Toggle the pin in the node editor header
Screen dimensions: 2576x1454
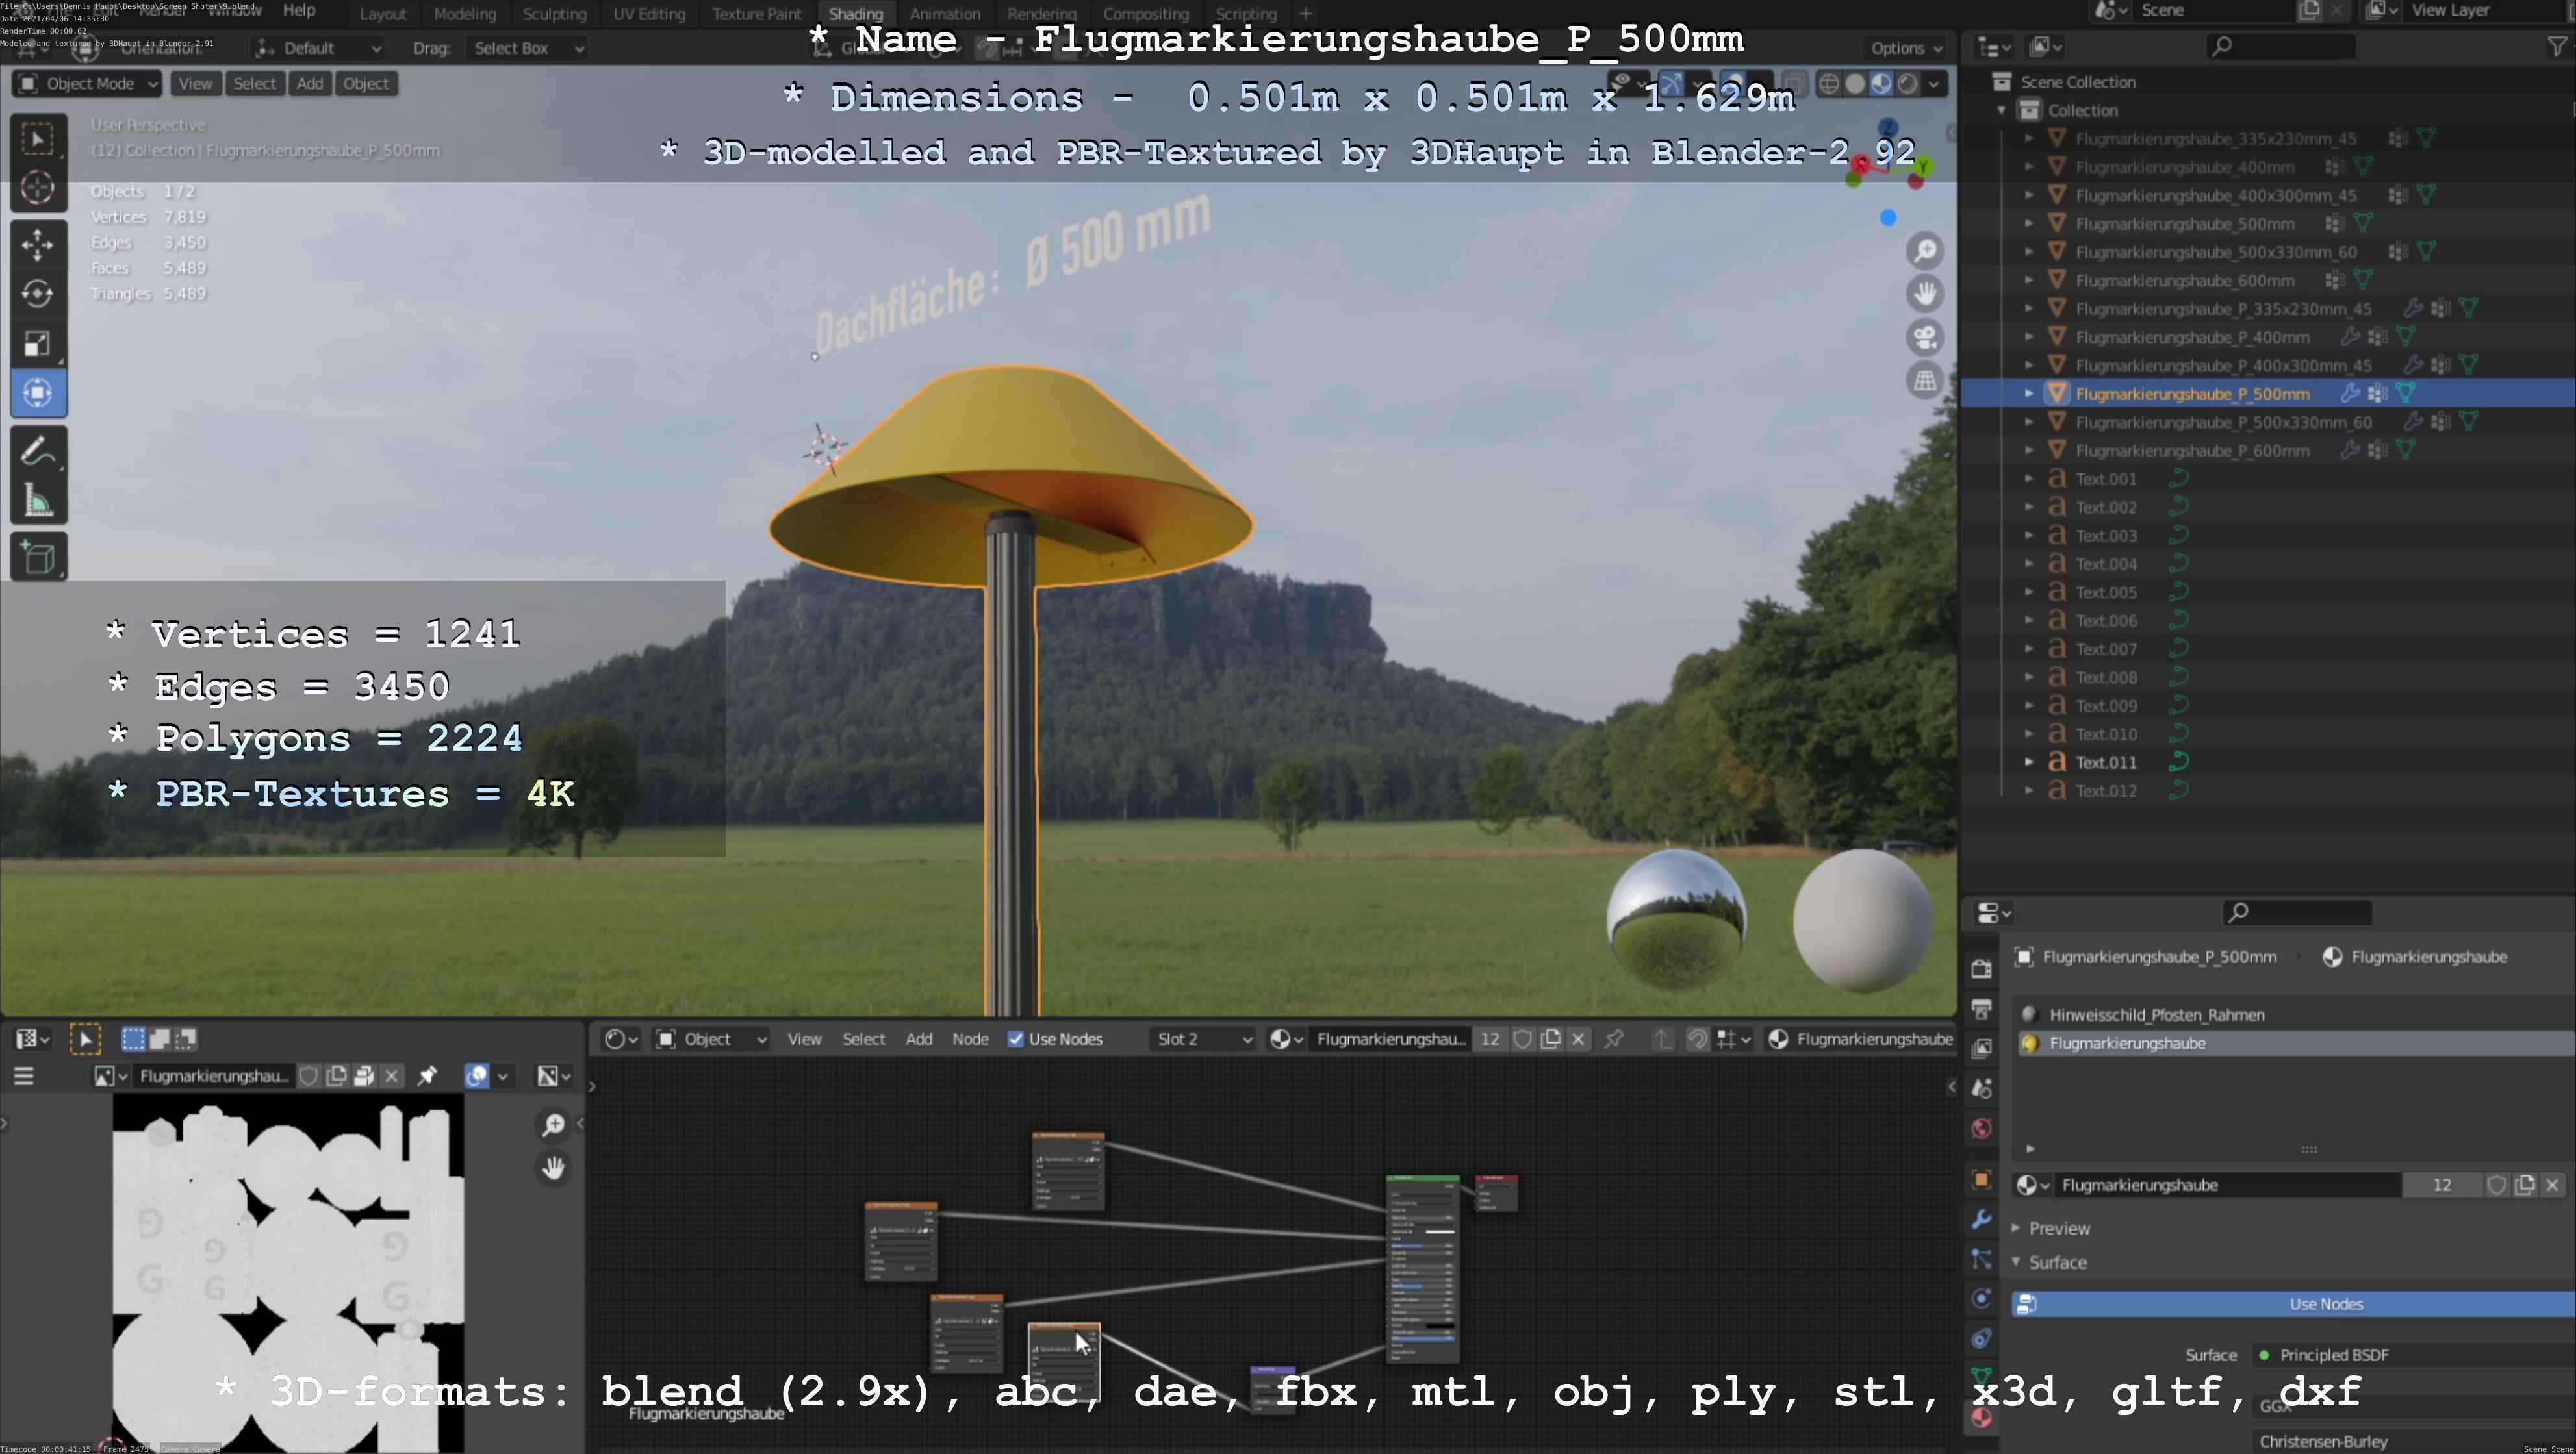pos(1614,1039)
